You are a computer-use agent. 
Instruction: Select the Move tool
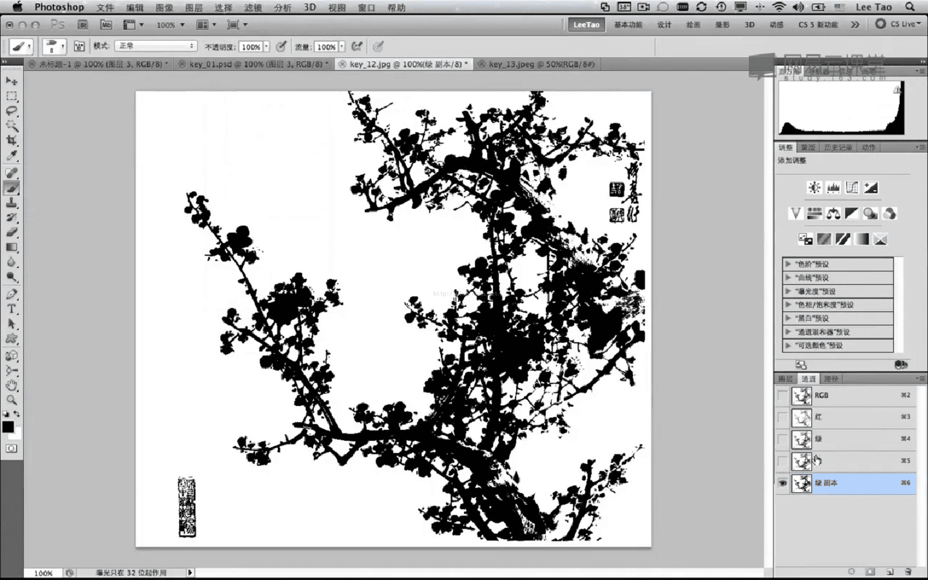click(12, 81)
